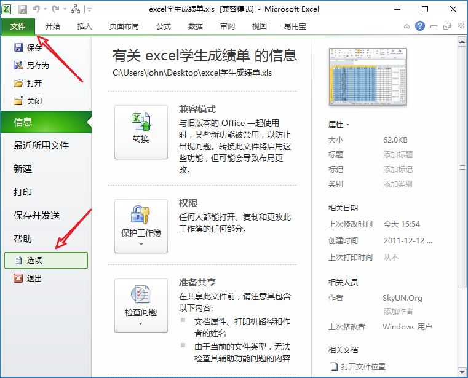Open 帮助 (Help) in sidebar
The height and width of the screenshot is (378, 468).
(x=23, y=238)
